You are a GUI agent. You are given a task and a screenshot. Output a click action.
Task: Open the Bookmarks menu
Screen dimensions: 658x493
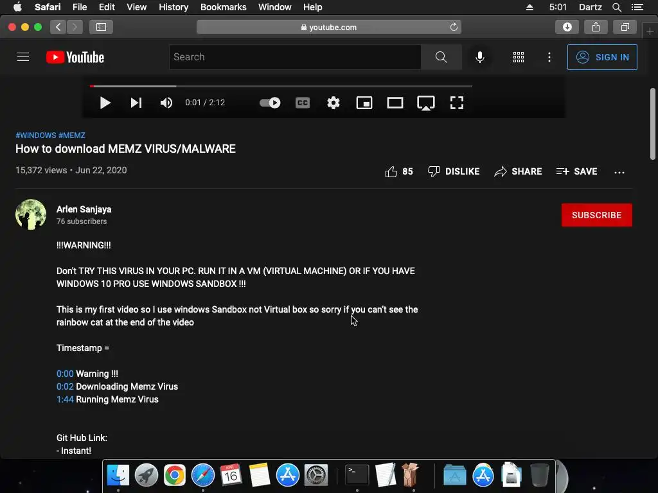click(x=223, y=7)
